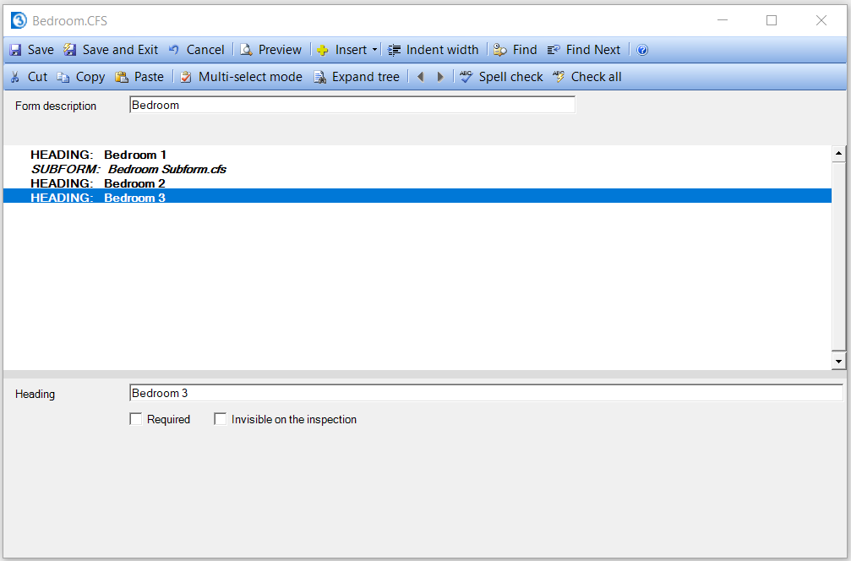
Task: Click the right arrow move icon
Action: (440, 77)
